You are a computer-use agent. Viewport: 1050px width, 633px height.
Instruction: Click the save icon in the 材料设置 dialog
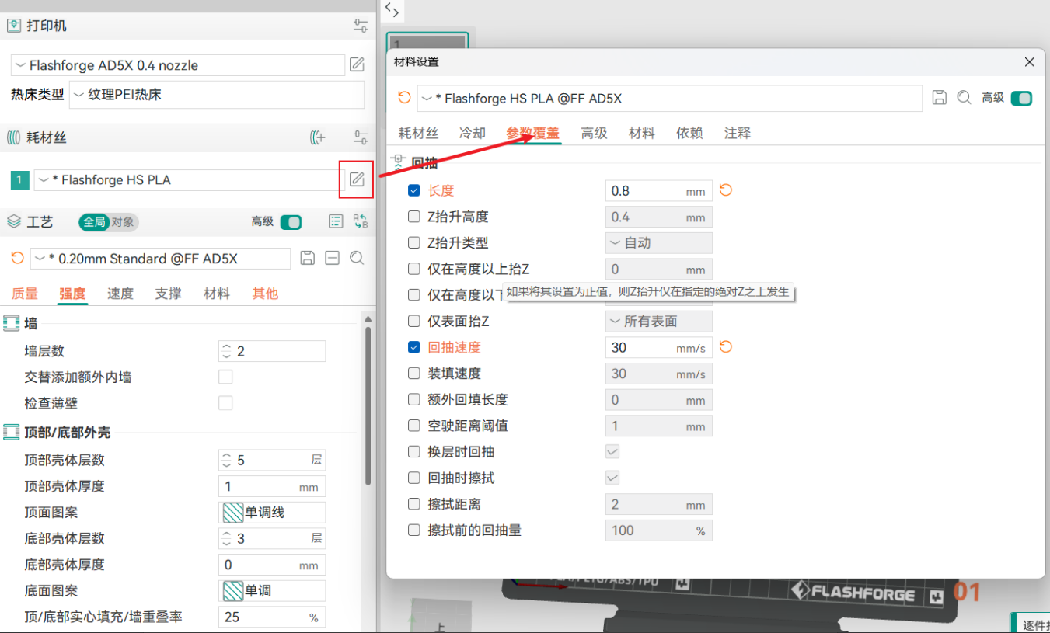[x=940, y=98]
